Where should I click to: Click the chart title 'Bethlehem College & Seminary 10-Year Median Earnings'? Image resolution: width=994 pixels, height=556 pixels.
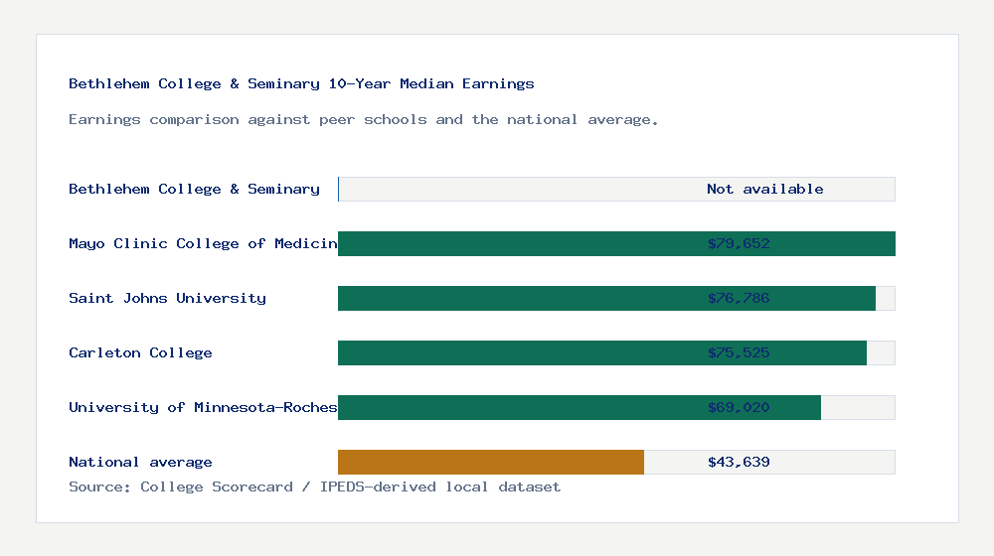click(301, 83)
